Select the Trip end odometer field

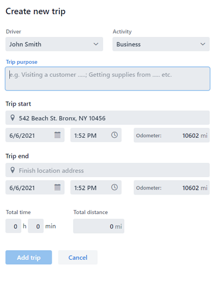pyautogui.click(x=172, y=188)
